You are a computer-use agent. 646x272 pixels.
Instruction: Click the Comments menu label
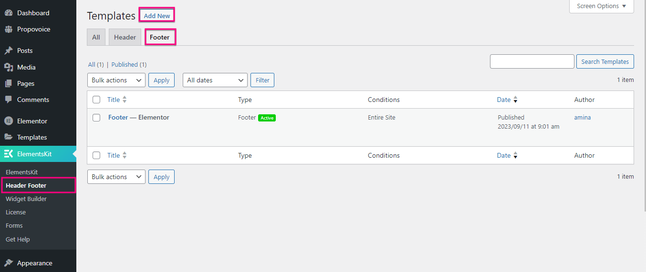[x=33, y=100]
